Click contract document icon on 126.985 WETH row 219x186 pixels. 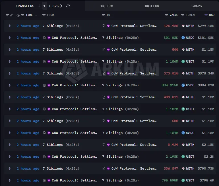pos(104,26)
